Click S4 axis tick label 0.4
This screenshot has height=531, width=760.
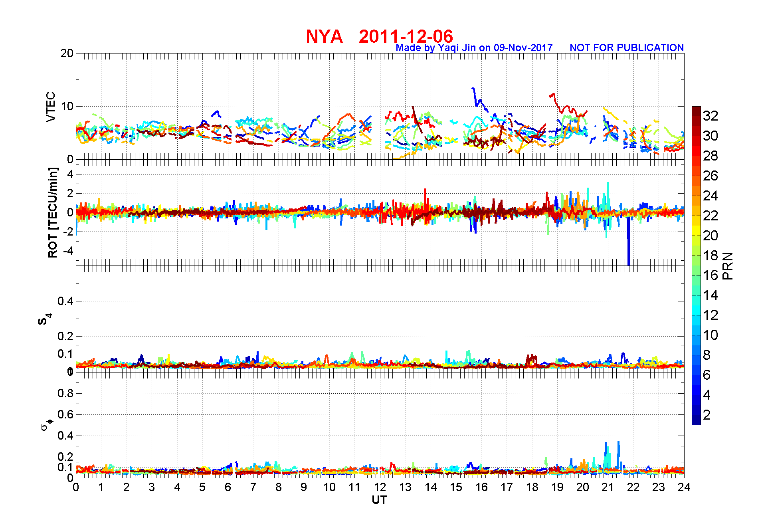click(66, 301)
